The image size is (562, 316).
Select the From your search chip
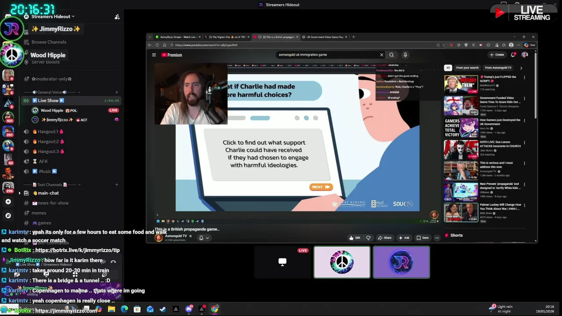pos(467,68)
